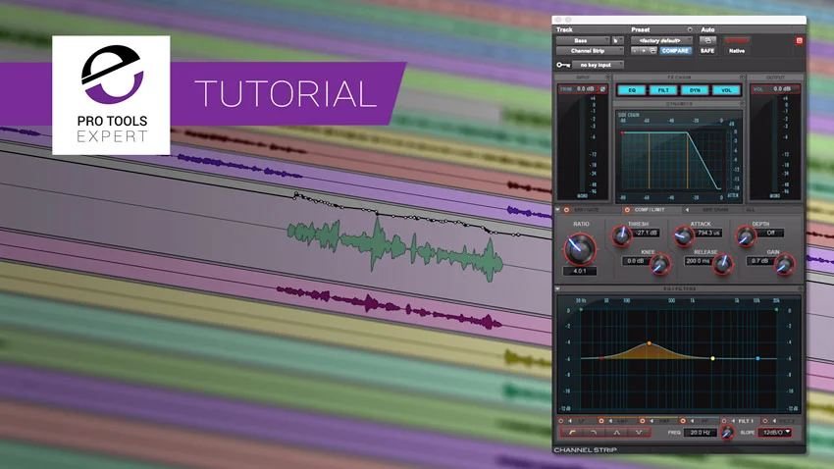Collapse the Input section expander
This screenshot has width=834, height=469.
607,78
